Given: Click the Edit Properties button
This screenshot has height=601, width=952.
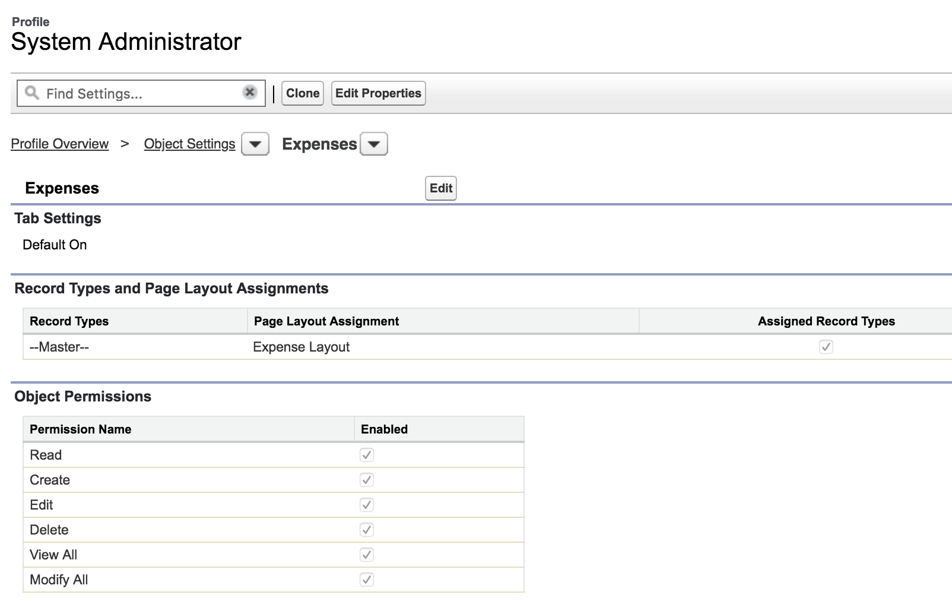Looking at the screenshot, I should 378,93.
